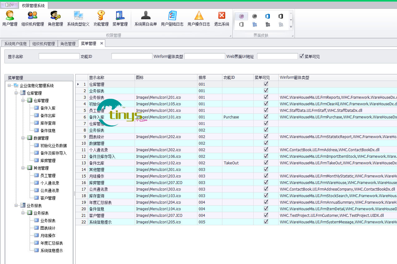Focus the 功能ID input field
The image size is (397, 264).
(x=132, y=56)
